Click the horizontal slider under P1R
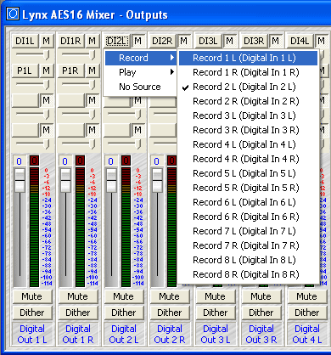This screenshot has height=355, width=331. point(79,84)
